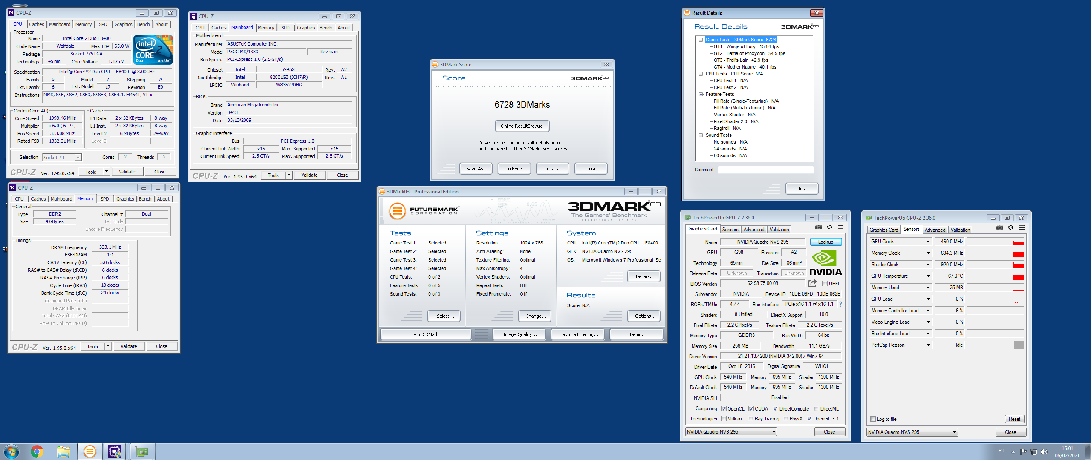Click camera icon in GPU-Z Sensors window
Viewport: 1091px width, 460px height.
coord(999,227)
